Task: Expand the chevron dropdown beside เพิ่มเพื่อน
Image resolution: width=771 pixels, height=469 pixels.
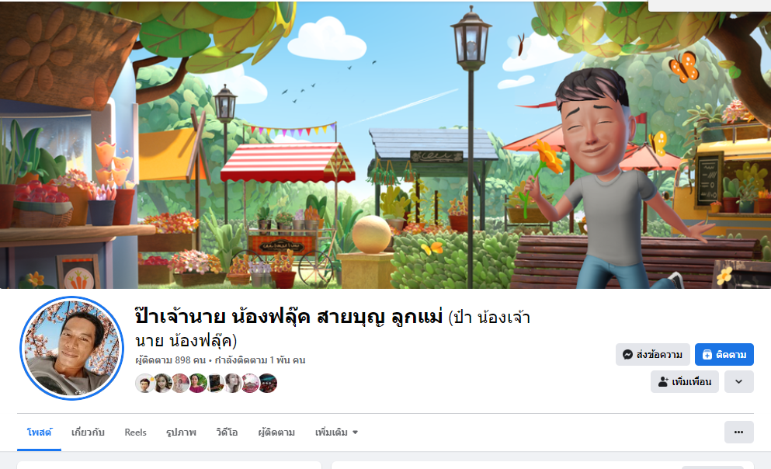Action: click(x=738, y=381)
